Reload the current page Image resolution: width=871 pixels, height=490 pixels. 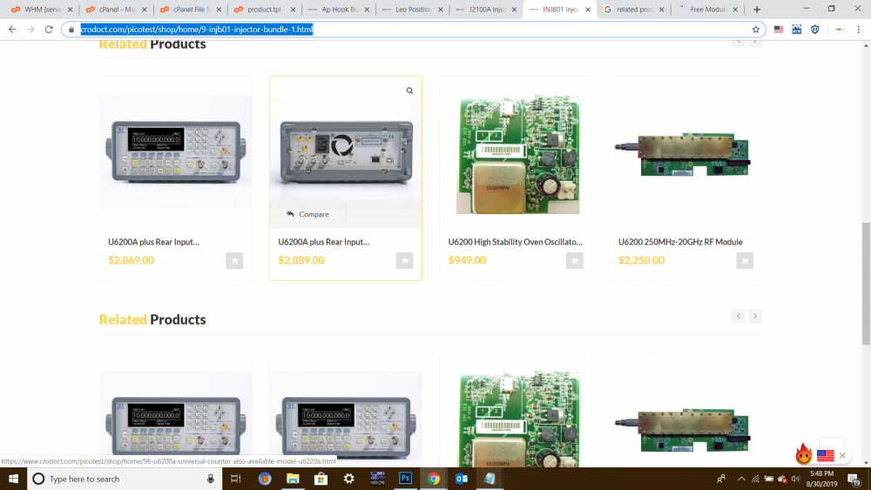(x=49, y=30)
